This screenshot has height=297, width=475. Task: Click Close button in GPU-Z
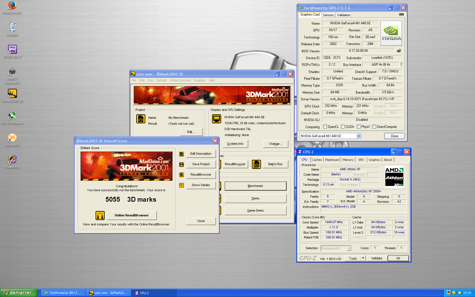[394, 136]
